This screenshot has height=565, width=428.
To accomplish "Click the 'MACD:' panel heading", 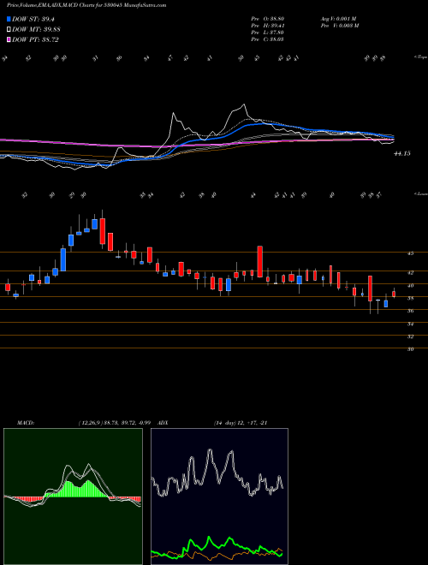I will pos(26,423).
